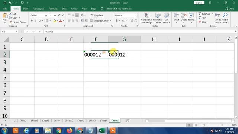Center the cell text horizontally
The image size is (238, 134).
click(73, 21)
